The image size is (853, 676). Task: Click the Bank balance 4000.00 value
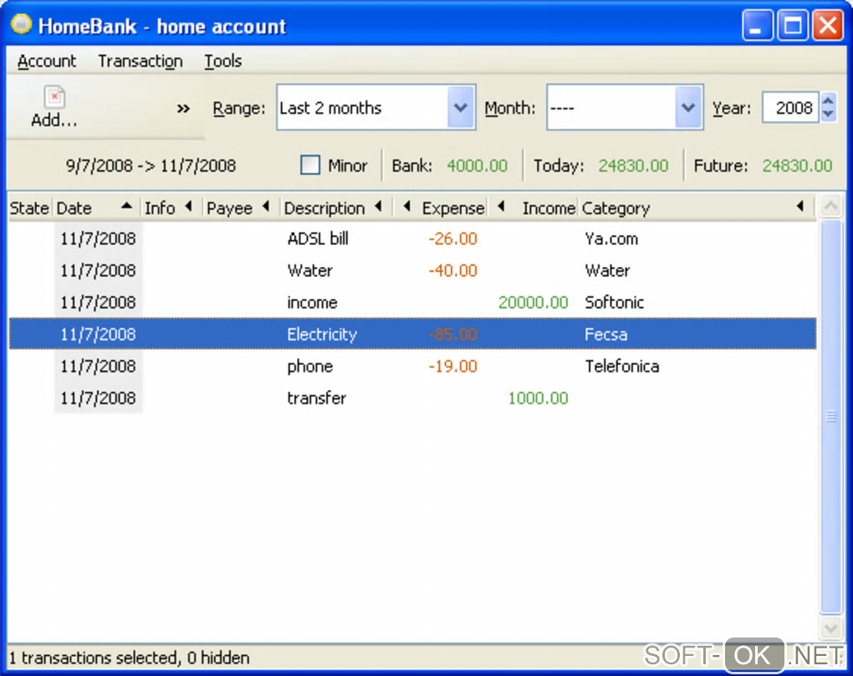(477, 166)
